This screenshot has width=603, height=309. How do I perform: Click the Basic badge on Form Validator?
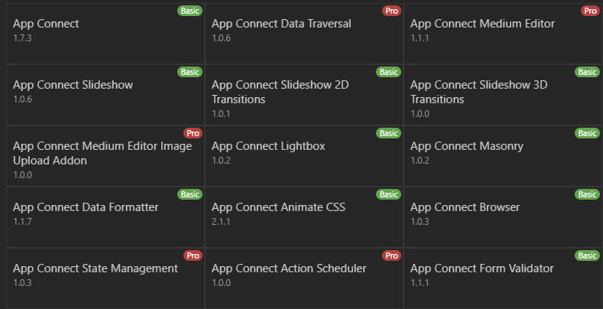click(587, 255)
